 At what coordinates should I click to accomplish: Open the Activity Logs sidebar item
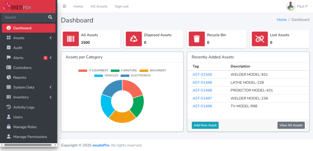pos(29,107)
